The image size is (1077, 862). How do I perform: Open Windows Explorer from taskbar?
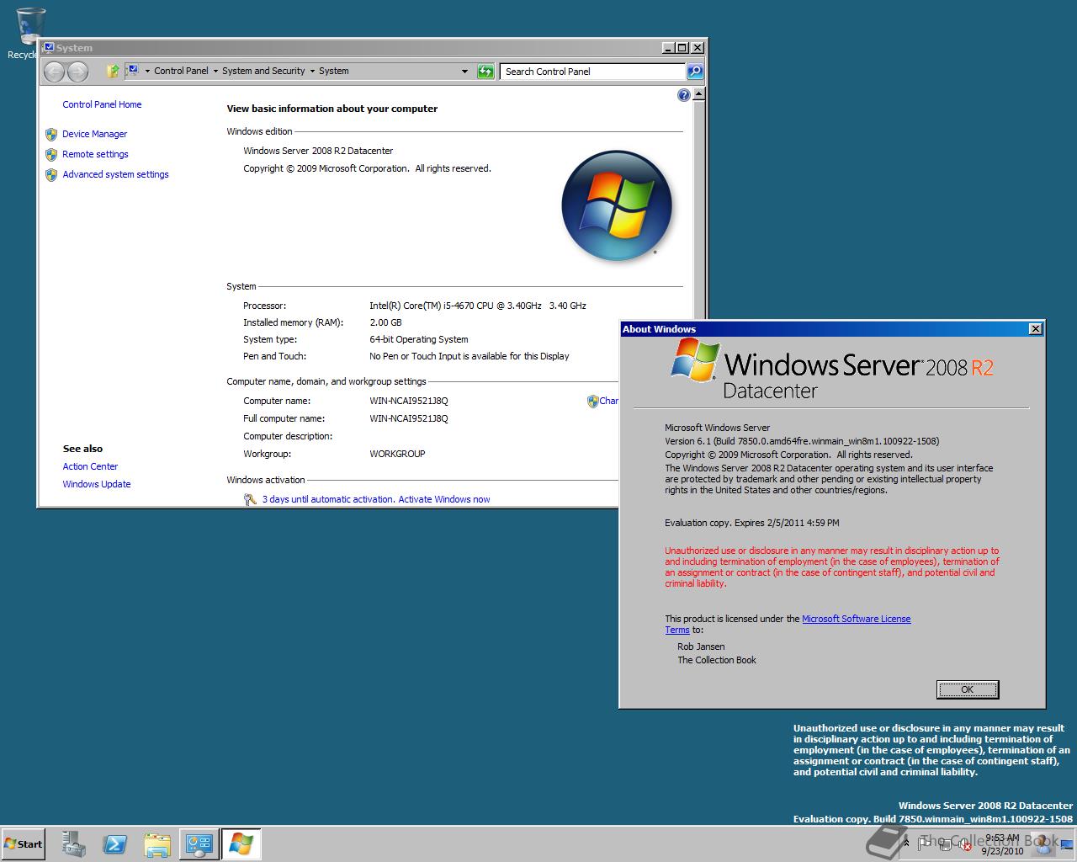[157, 844]
